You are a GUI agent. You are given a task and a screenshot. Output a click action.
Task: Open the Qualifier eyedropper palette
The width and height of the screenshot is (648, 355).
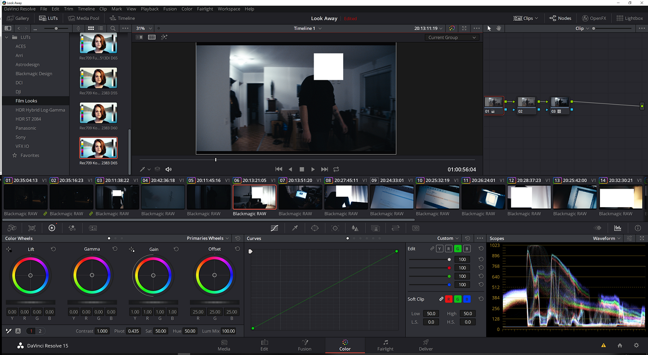tap(295, 228)
